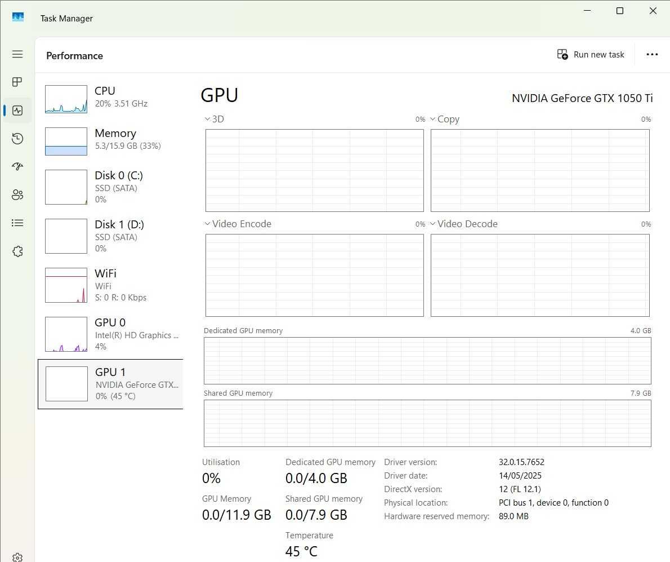
Task: Click the Dedicated GPU memory graph
Action: coord(427,361)
